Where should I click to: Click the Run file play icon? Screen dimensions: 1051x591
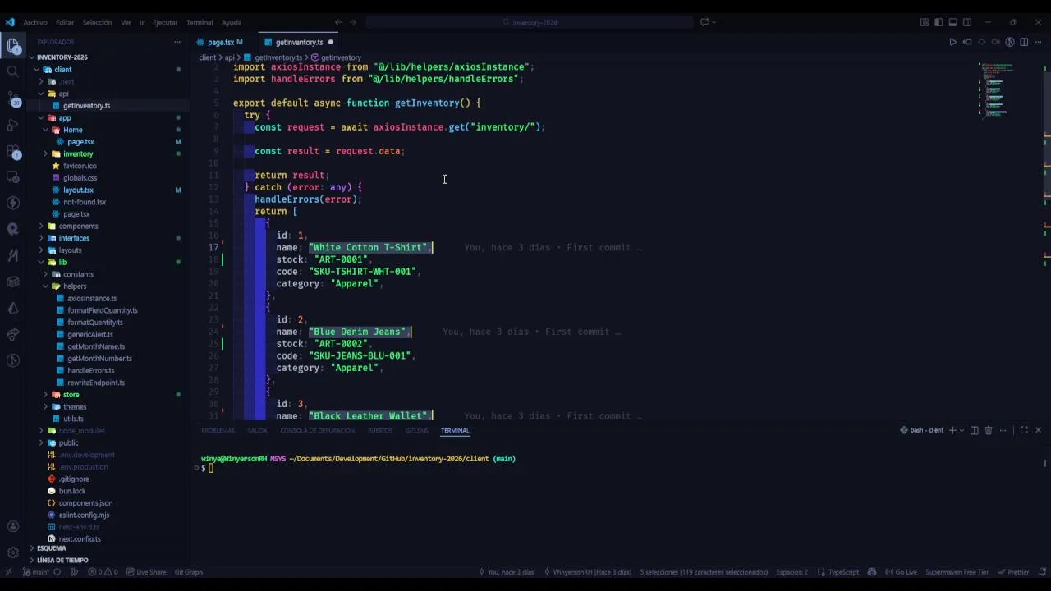click(x=952, y=42)
